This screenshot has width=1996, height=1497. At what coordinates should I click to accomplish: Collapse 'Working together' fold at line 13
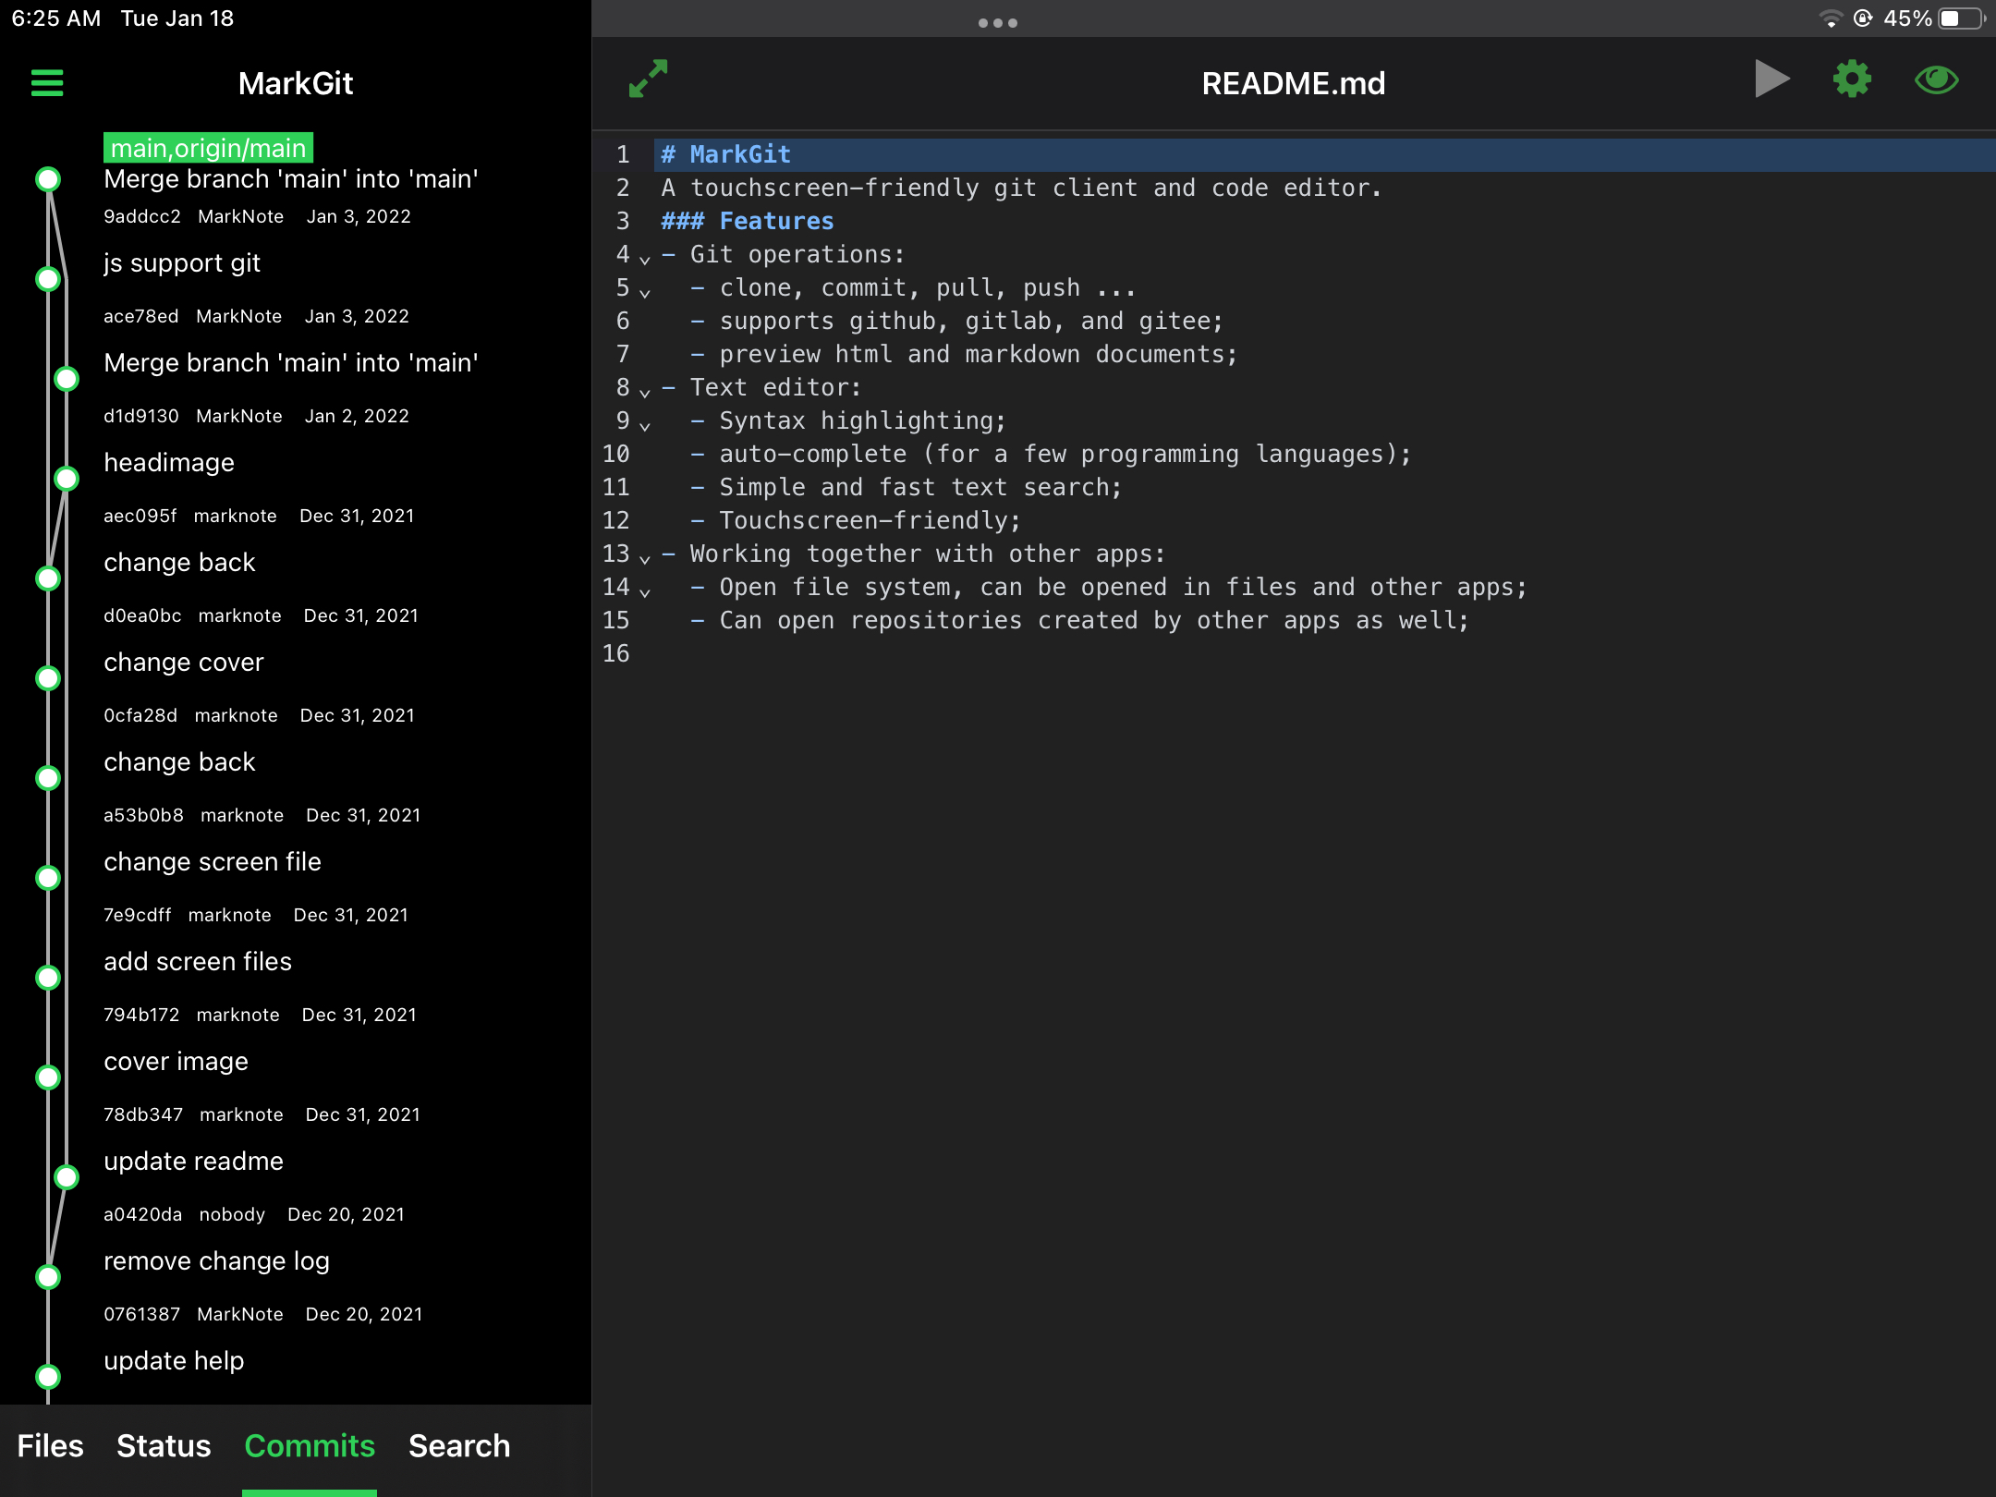coord(645,559)
